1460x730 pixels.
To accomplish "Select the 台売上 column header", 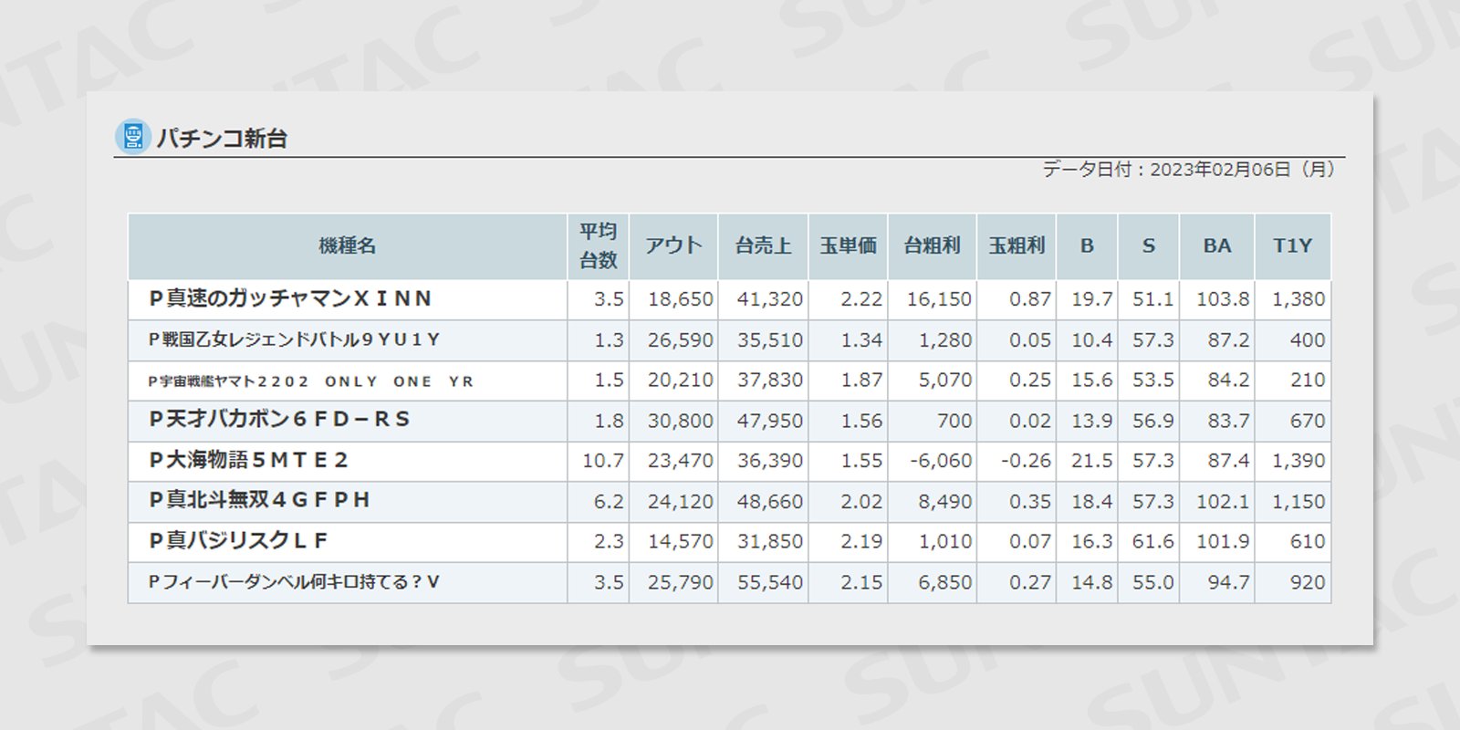I will [763, 245].
